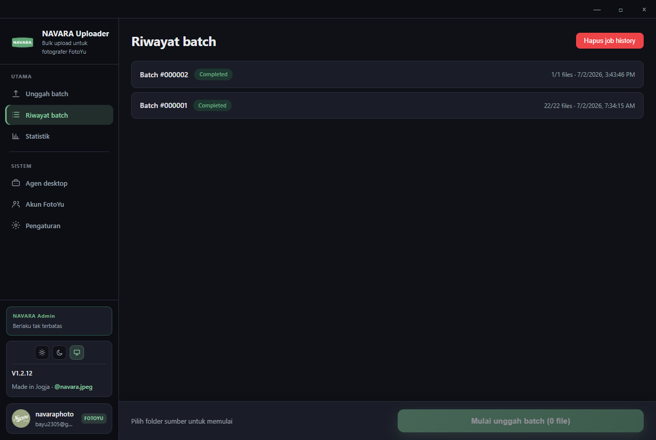Open the @navara.jpeg link
The height and width of the screenshot is (440, 656).
73,387
